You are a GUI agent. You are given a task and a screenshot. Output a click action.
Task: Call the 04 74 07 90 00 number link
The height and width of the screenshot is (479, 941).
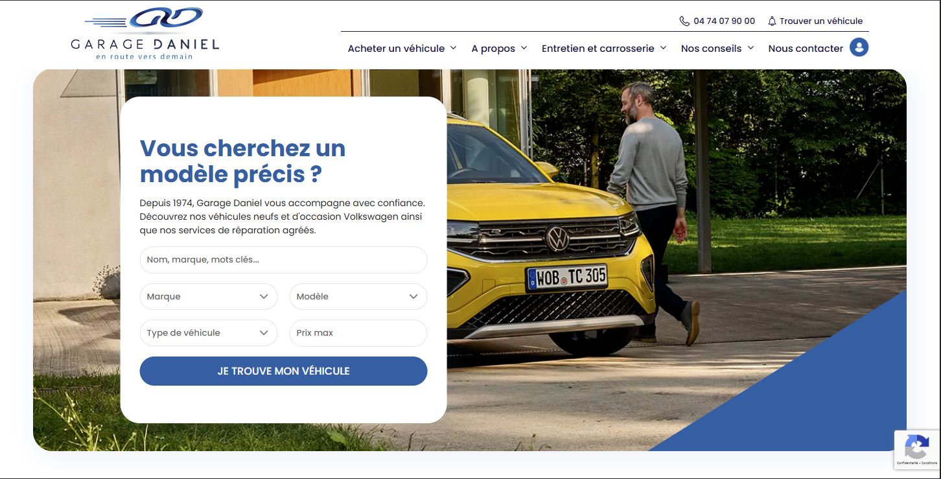724,21
